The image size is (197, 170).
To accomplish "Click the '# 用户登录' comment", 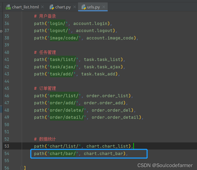I will coord(45,16).
